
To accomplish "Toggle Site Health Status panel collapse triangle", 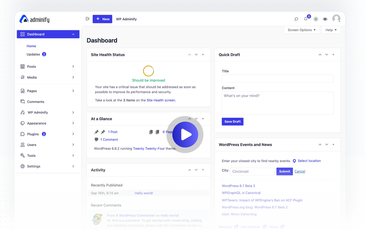I will [x=203, y=55].
